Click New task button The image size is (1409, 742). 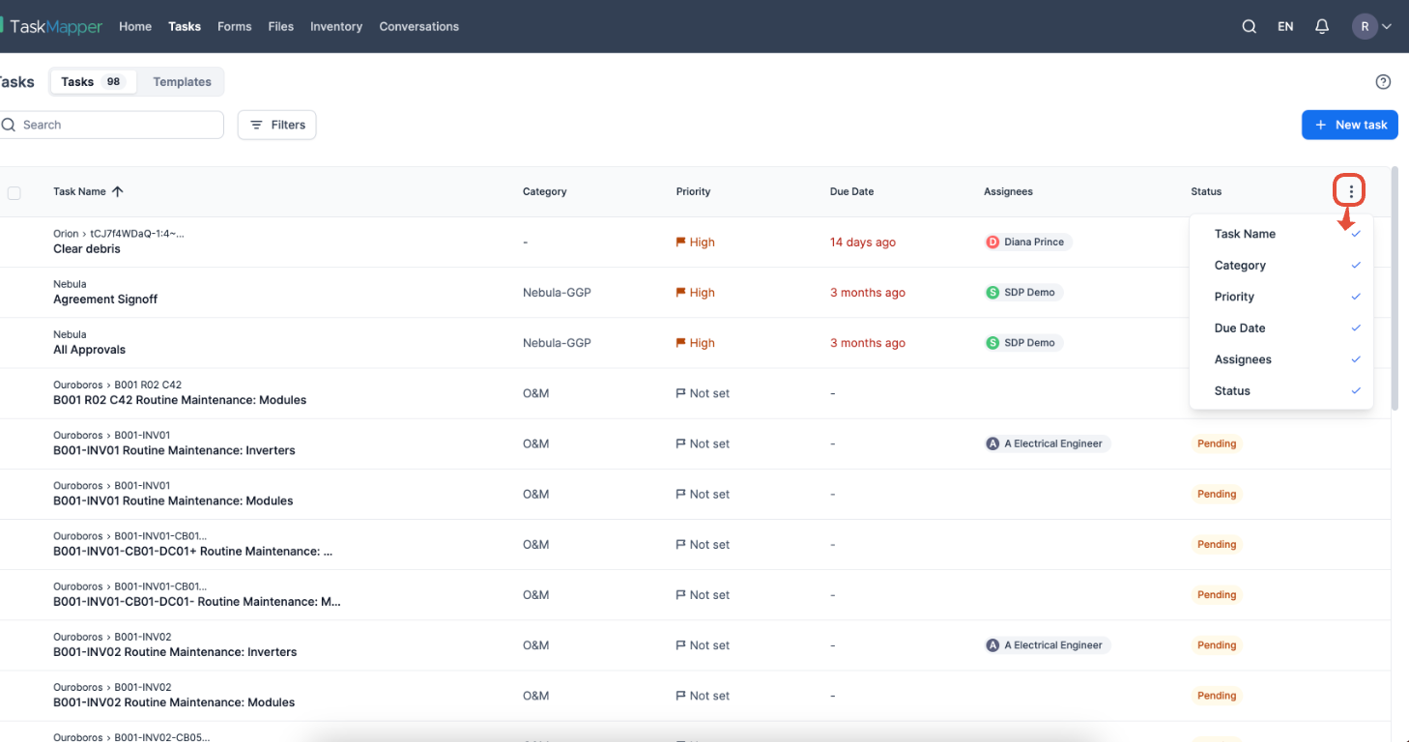pos(1349,125)
